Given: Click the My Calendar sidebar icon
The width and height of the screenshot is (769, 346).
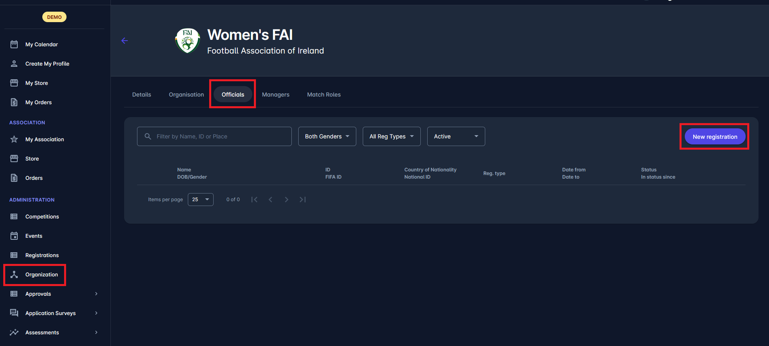Looking at the screenshot, I should pyautogui.click(x=14, y=44).
